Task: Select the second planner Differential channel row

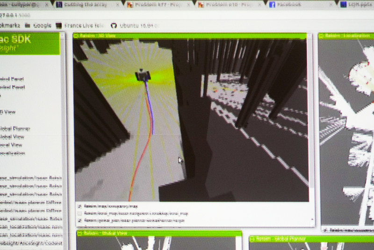Action: point(31,211)
